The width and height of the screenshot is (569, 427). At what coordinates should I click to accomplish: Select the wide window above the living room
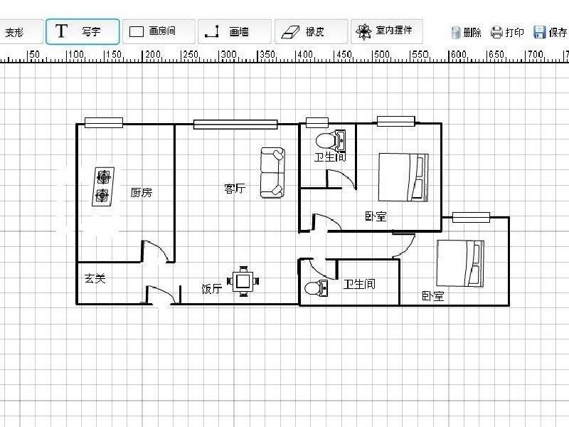coord(235,125)
